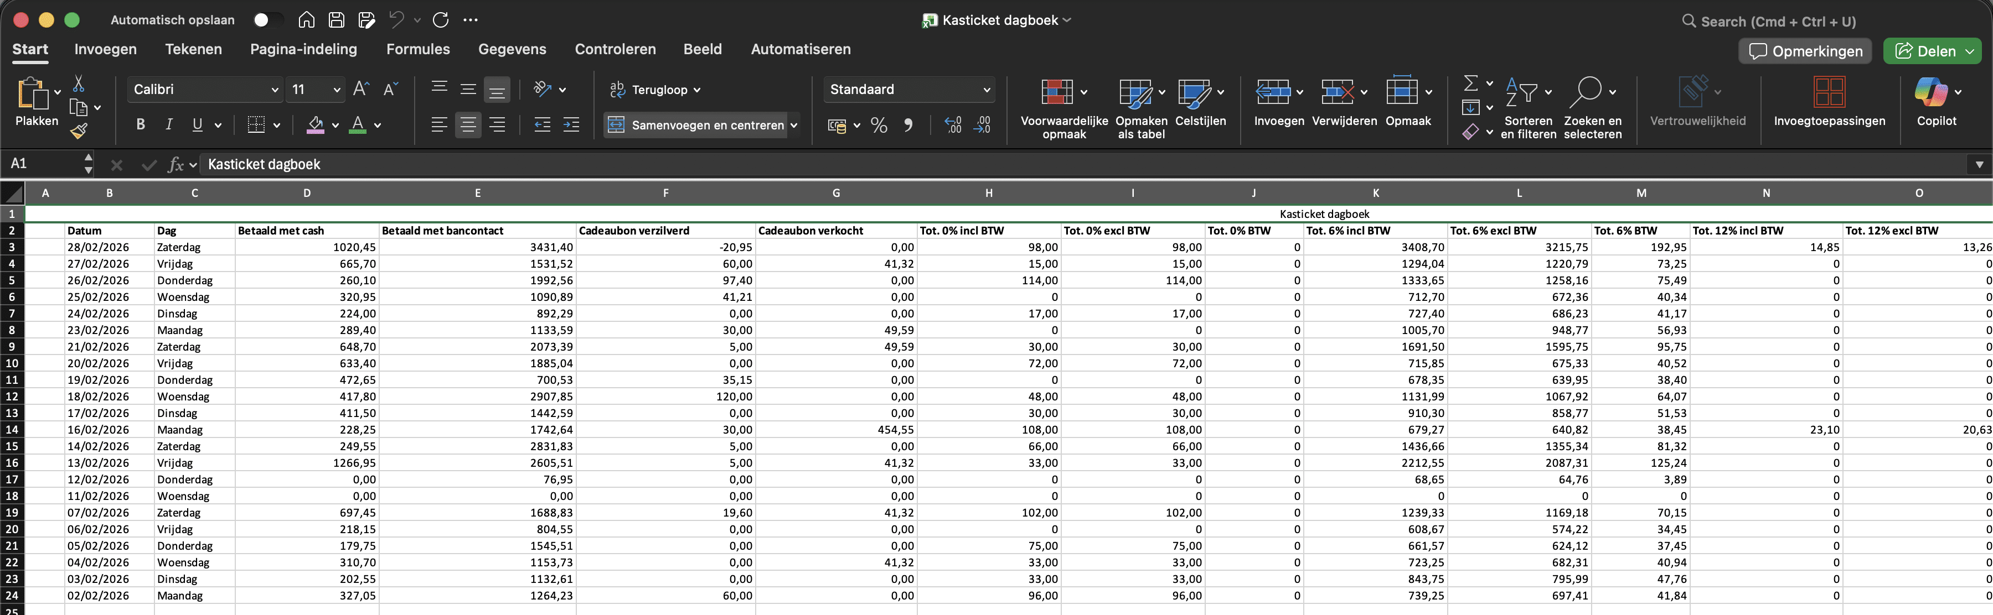1993x615 pixels.
Task: Align text to middle of cell
Action: pyautogui.click(x=468, y=89)
